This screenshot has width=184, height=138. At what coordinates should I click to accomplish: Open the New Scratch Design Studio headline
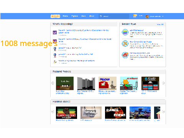pyautogui.click(x=141, y=42)
